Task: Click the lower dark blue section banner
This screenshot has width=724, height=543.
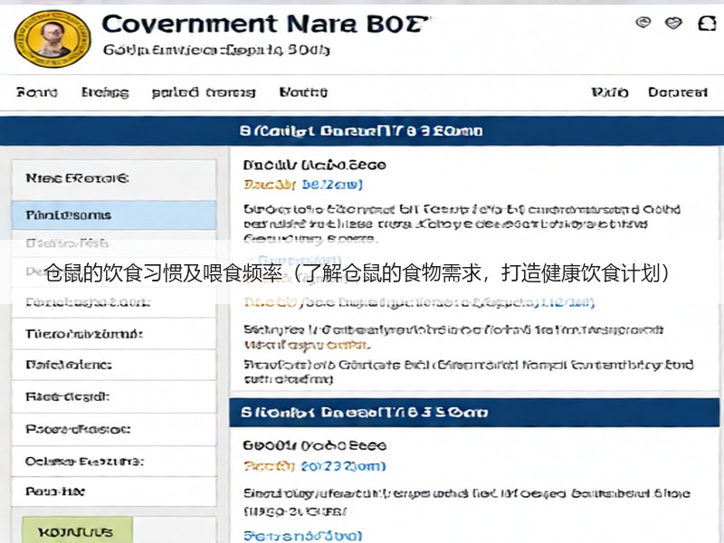Action: tap(474, 413)
